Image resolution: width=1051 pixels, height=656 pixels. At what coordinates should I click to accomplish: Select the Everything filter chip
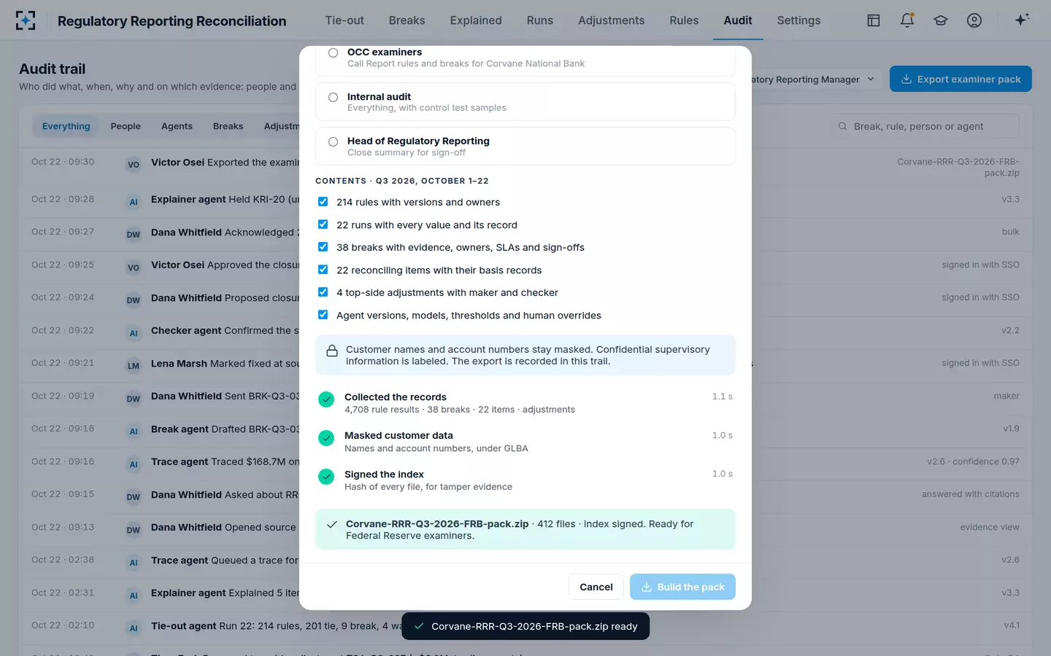click(66, 126)
